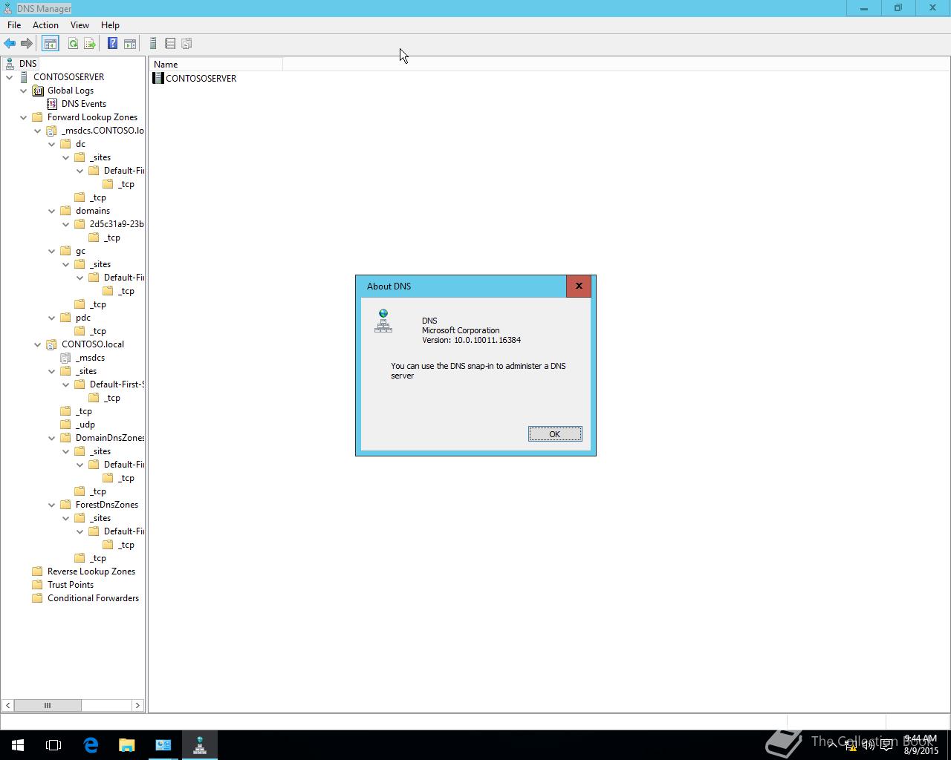Collapse the Global Logs node

tap(24, 91)
